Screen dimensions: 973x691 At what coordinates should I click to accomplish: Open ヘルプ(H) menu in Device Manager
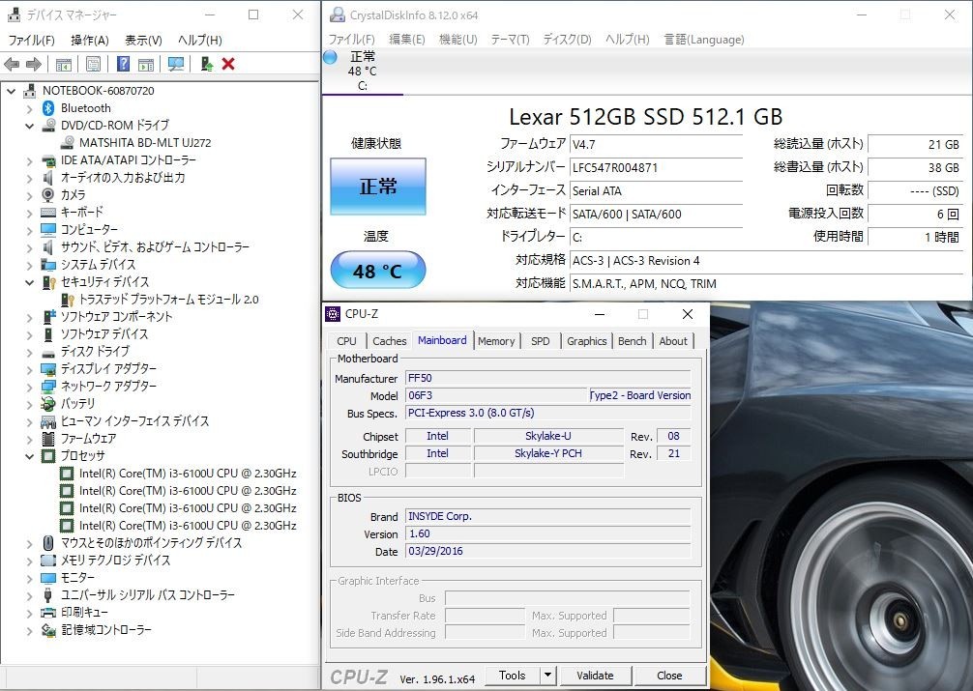click(200, 41)
